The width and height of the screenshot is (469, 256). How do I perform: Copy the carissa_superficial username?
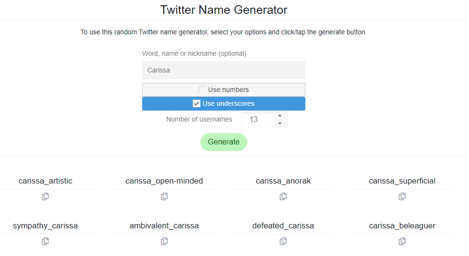click(402, 196)
